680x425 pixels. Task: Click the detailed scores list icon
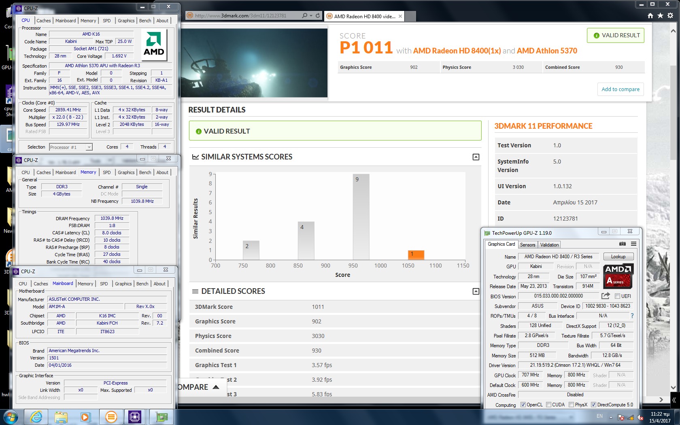(x=195, y=291)
